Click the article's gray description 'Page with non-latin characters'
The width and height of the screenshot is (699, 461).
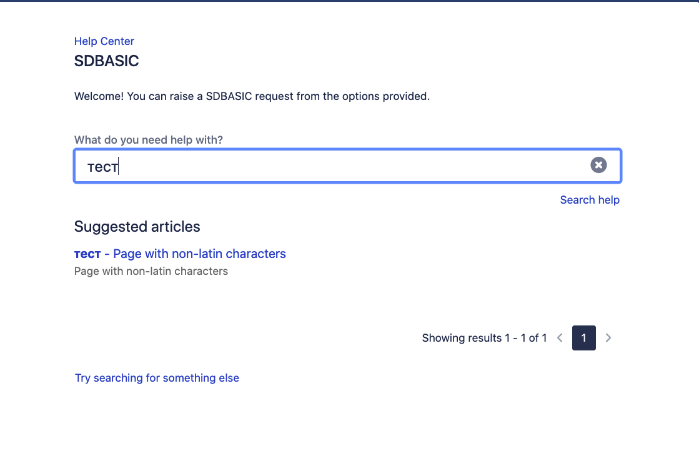[151, 271]
